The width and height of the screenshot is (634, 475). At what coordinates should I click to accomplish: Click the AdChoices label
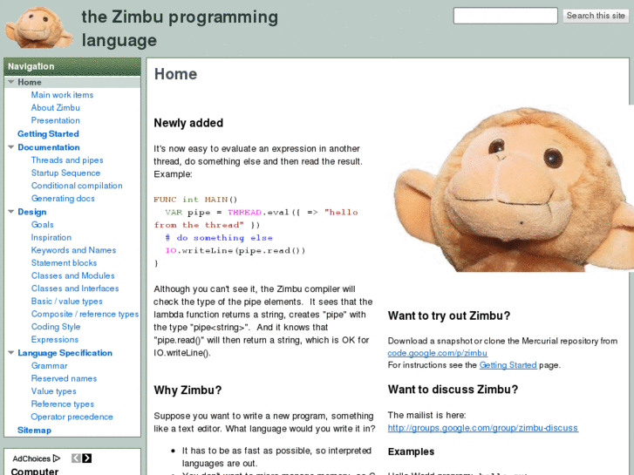(x=31, y=458)
